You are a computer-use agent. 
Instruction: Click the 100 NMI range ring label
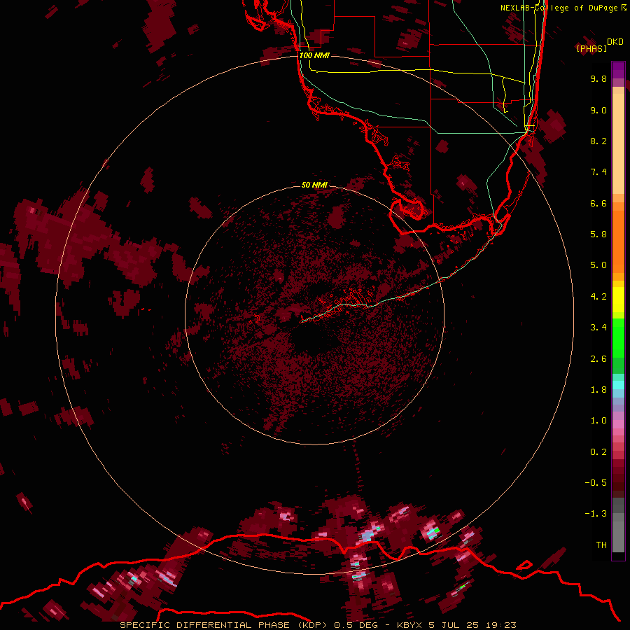[x=314, y=55]
